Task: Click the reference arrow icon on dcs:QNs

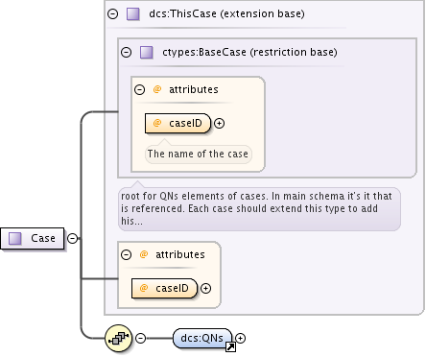Action: (x=230, y=346)
